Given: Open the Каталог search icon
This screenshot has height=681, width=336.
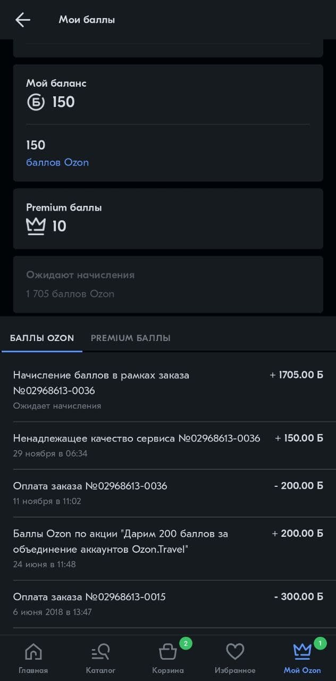Looking at the screenshot, I should pyautogui.click(x=100, y=652).
